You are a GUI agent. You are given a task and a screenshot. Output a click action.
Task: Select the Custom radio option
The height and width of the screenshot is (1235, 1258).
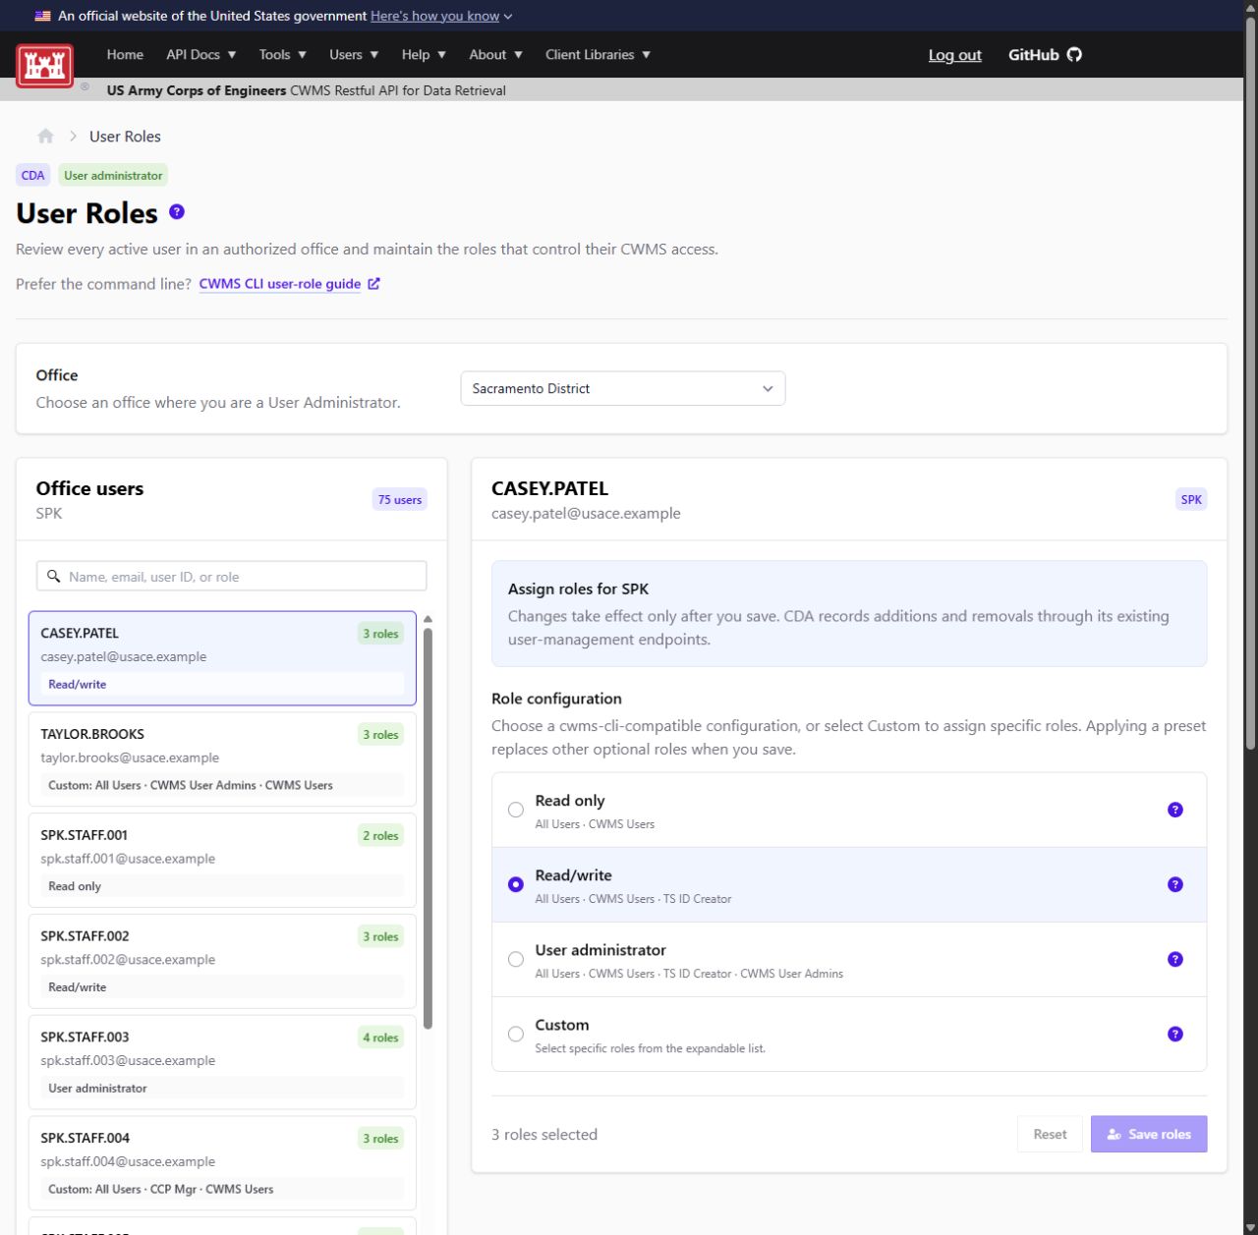(515, 1034)
